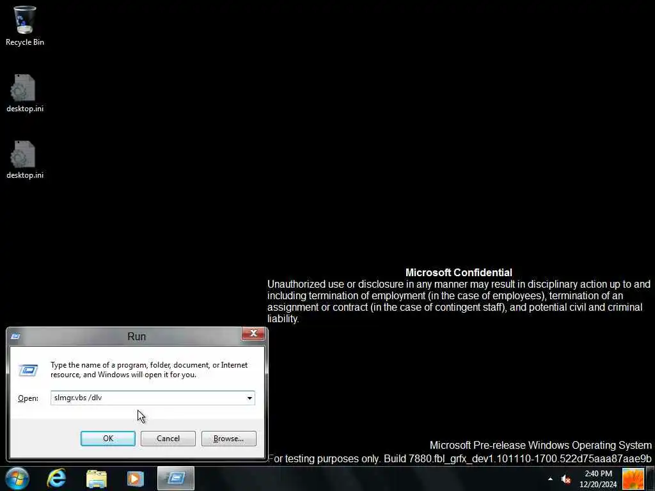Show hidden tray icons arrow
The image size is (655, 491).
[550, 479]
